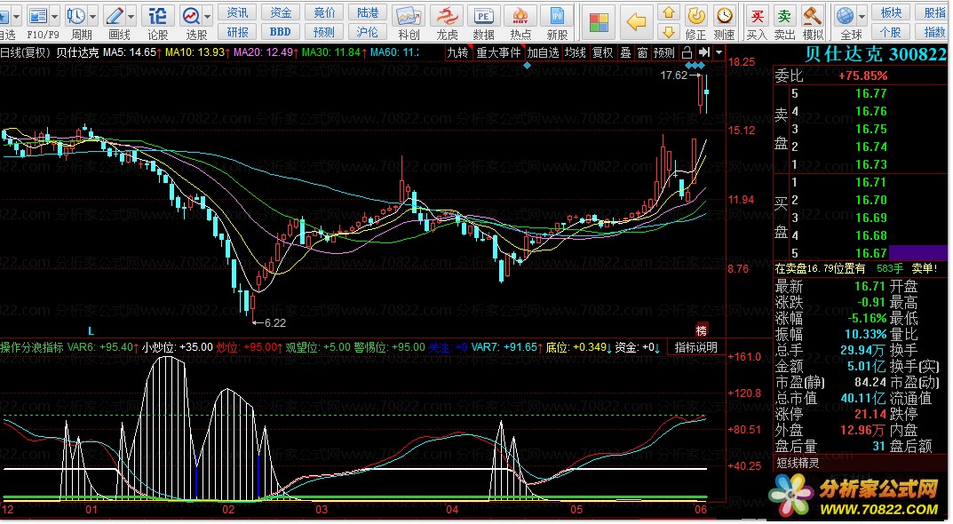
Task: Click the jump-to-end arrow icon
Action: (x=703, y=53)
